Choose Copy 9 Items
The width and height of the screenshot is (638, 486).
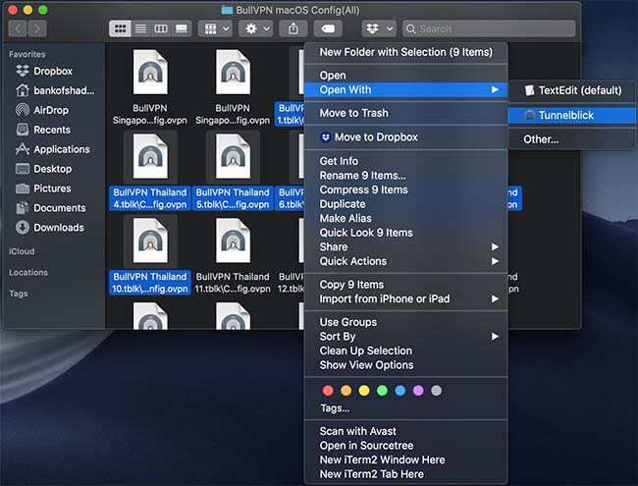[x=405, y=284]
